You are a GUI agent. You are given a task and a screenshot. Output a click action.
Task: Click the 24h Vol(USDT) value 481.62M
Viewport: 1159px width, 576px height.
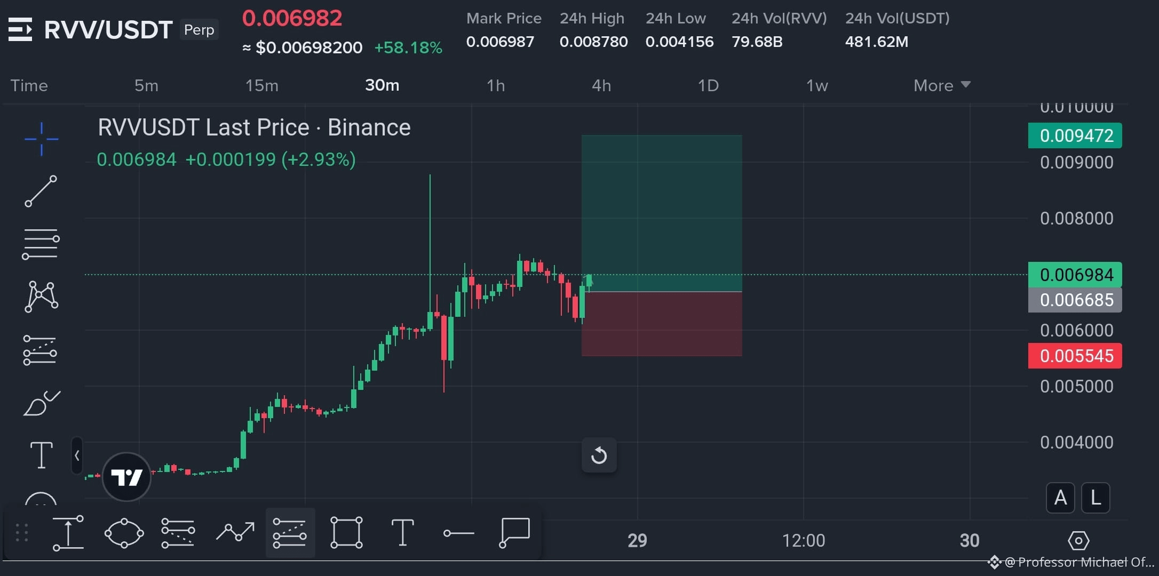click(876, 42)
